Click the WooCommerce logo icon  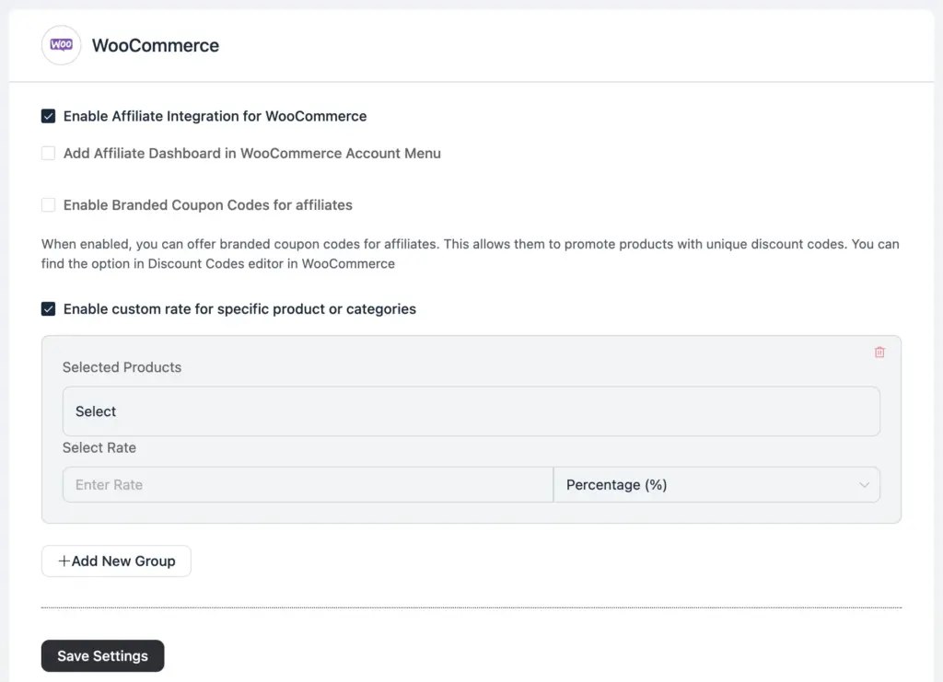pos(62,45)
